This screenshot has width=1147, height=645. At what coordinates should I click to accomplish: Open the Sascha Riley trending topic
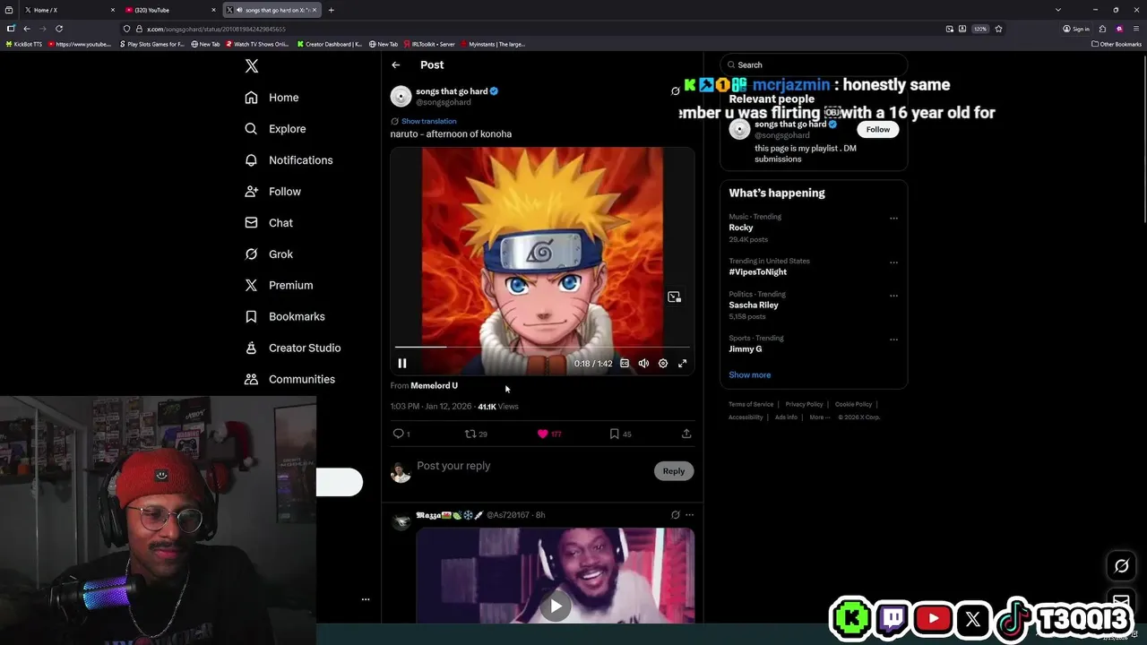coord(754,305)
